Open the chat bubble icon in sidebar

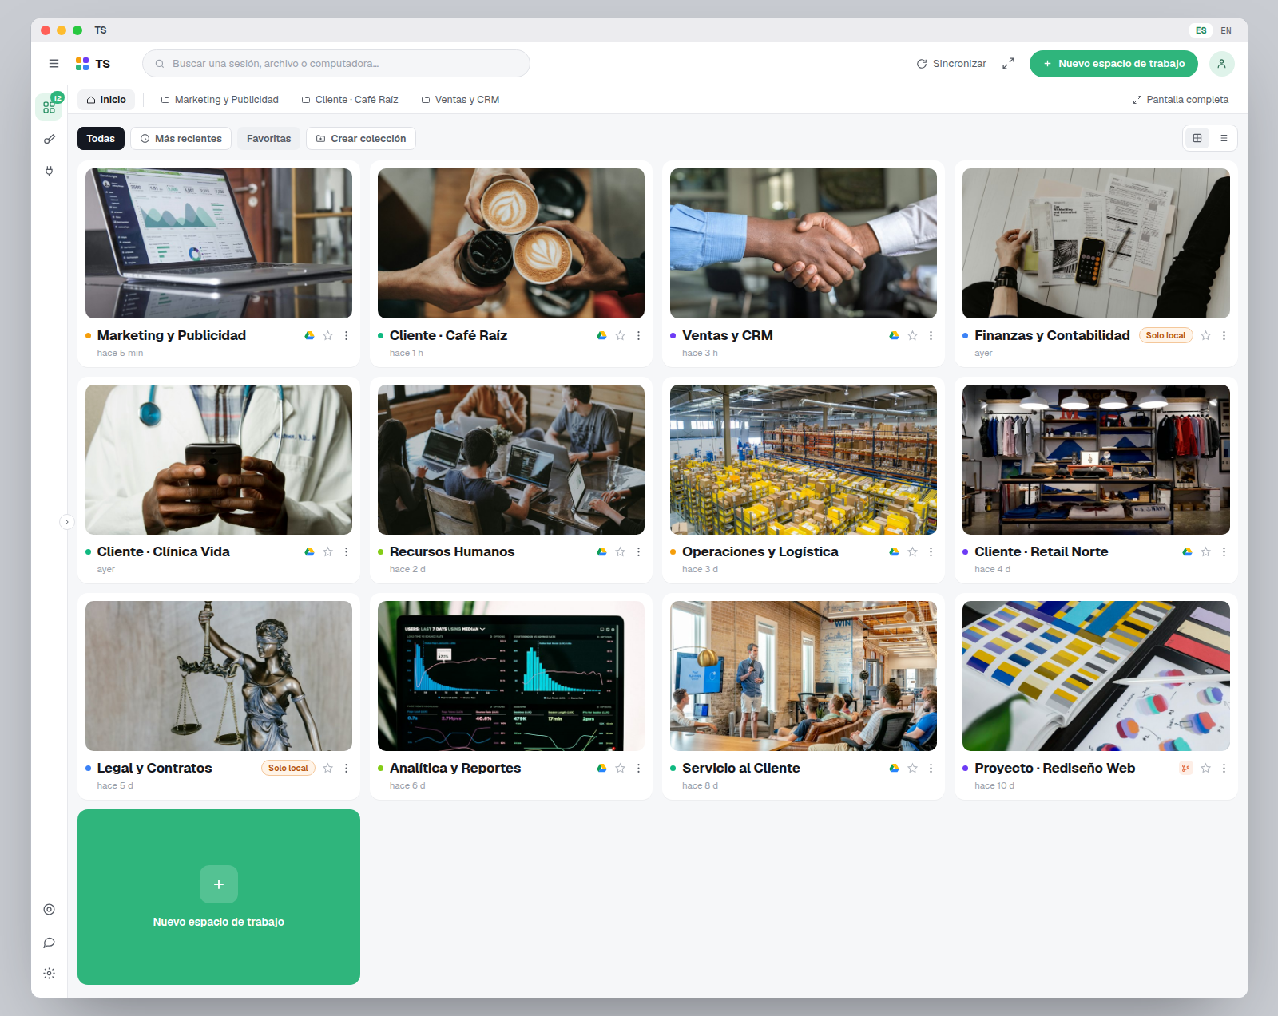pyautogui.click(x=50, y=943)
